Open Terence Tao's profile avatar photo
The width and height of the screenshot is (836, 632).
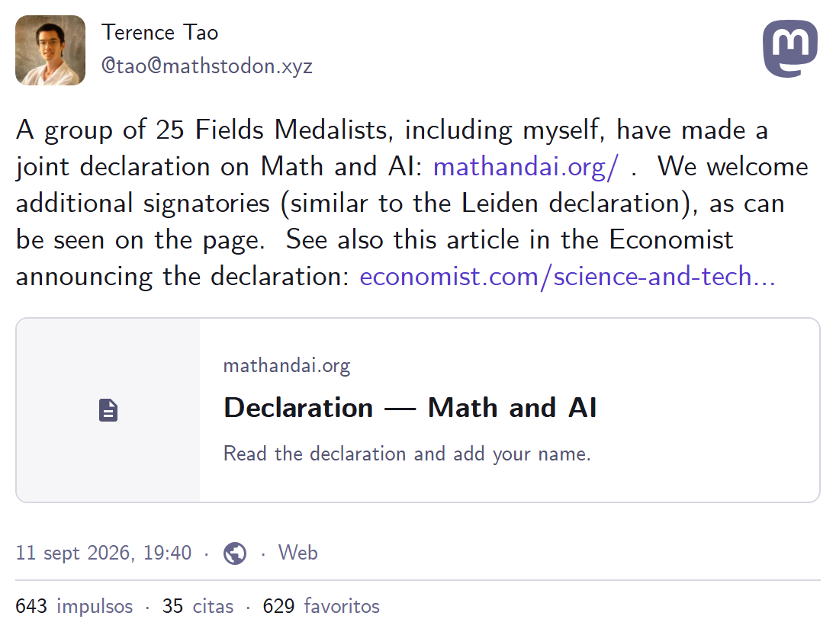point(50,50)
